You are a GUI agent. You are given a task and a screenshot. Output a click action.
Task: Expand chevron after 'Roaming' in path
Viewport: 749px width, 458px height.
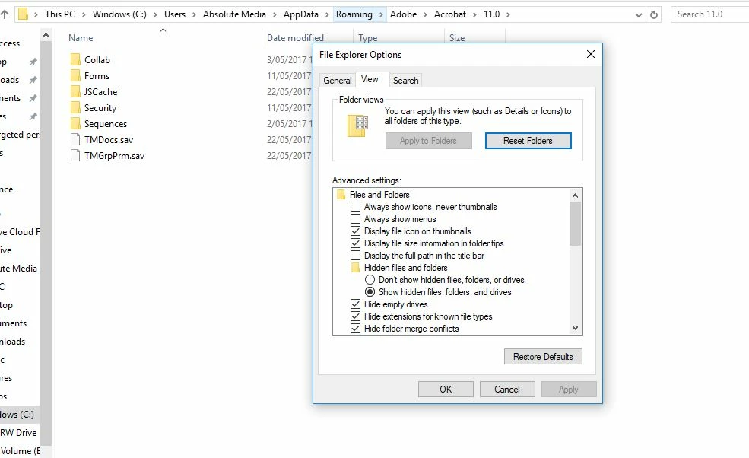click(x=381, y=14)
